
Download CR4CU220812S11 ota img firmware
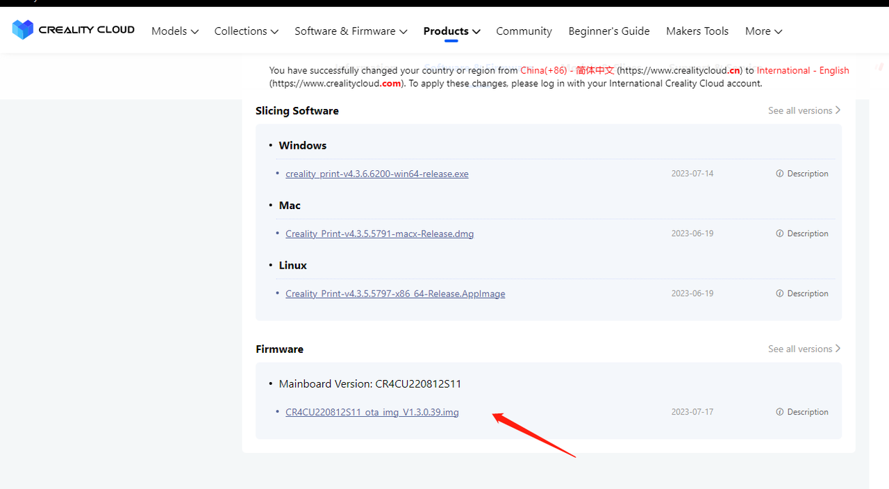point(372,412)
